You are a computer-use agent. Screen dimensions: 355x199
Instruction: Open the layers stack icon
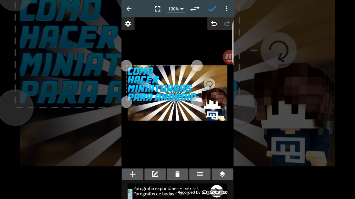tap(222, 174)
